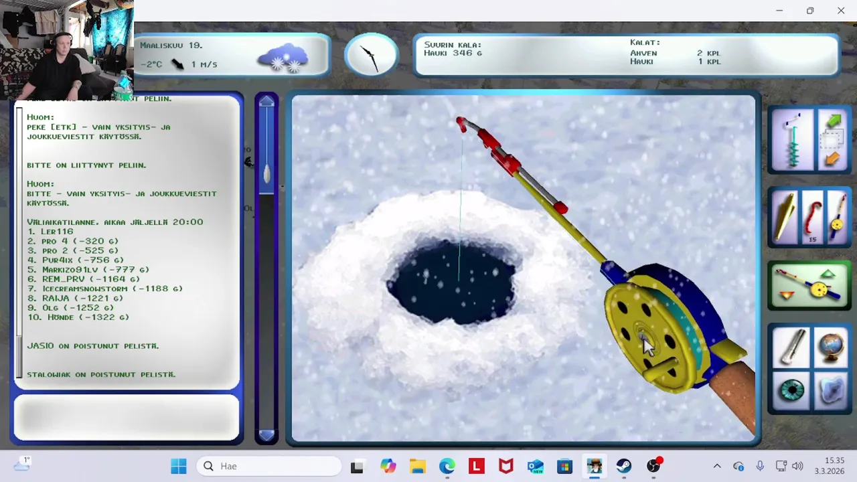Select the red worm bait

(812, 218)
